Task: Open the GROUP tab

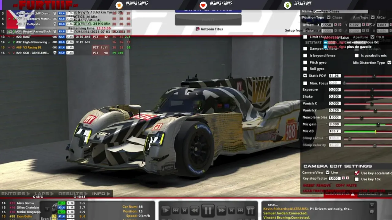Action: tap(371, 194)
